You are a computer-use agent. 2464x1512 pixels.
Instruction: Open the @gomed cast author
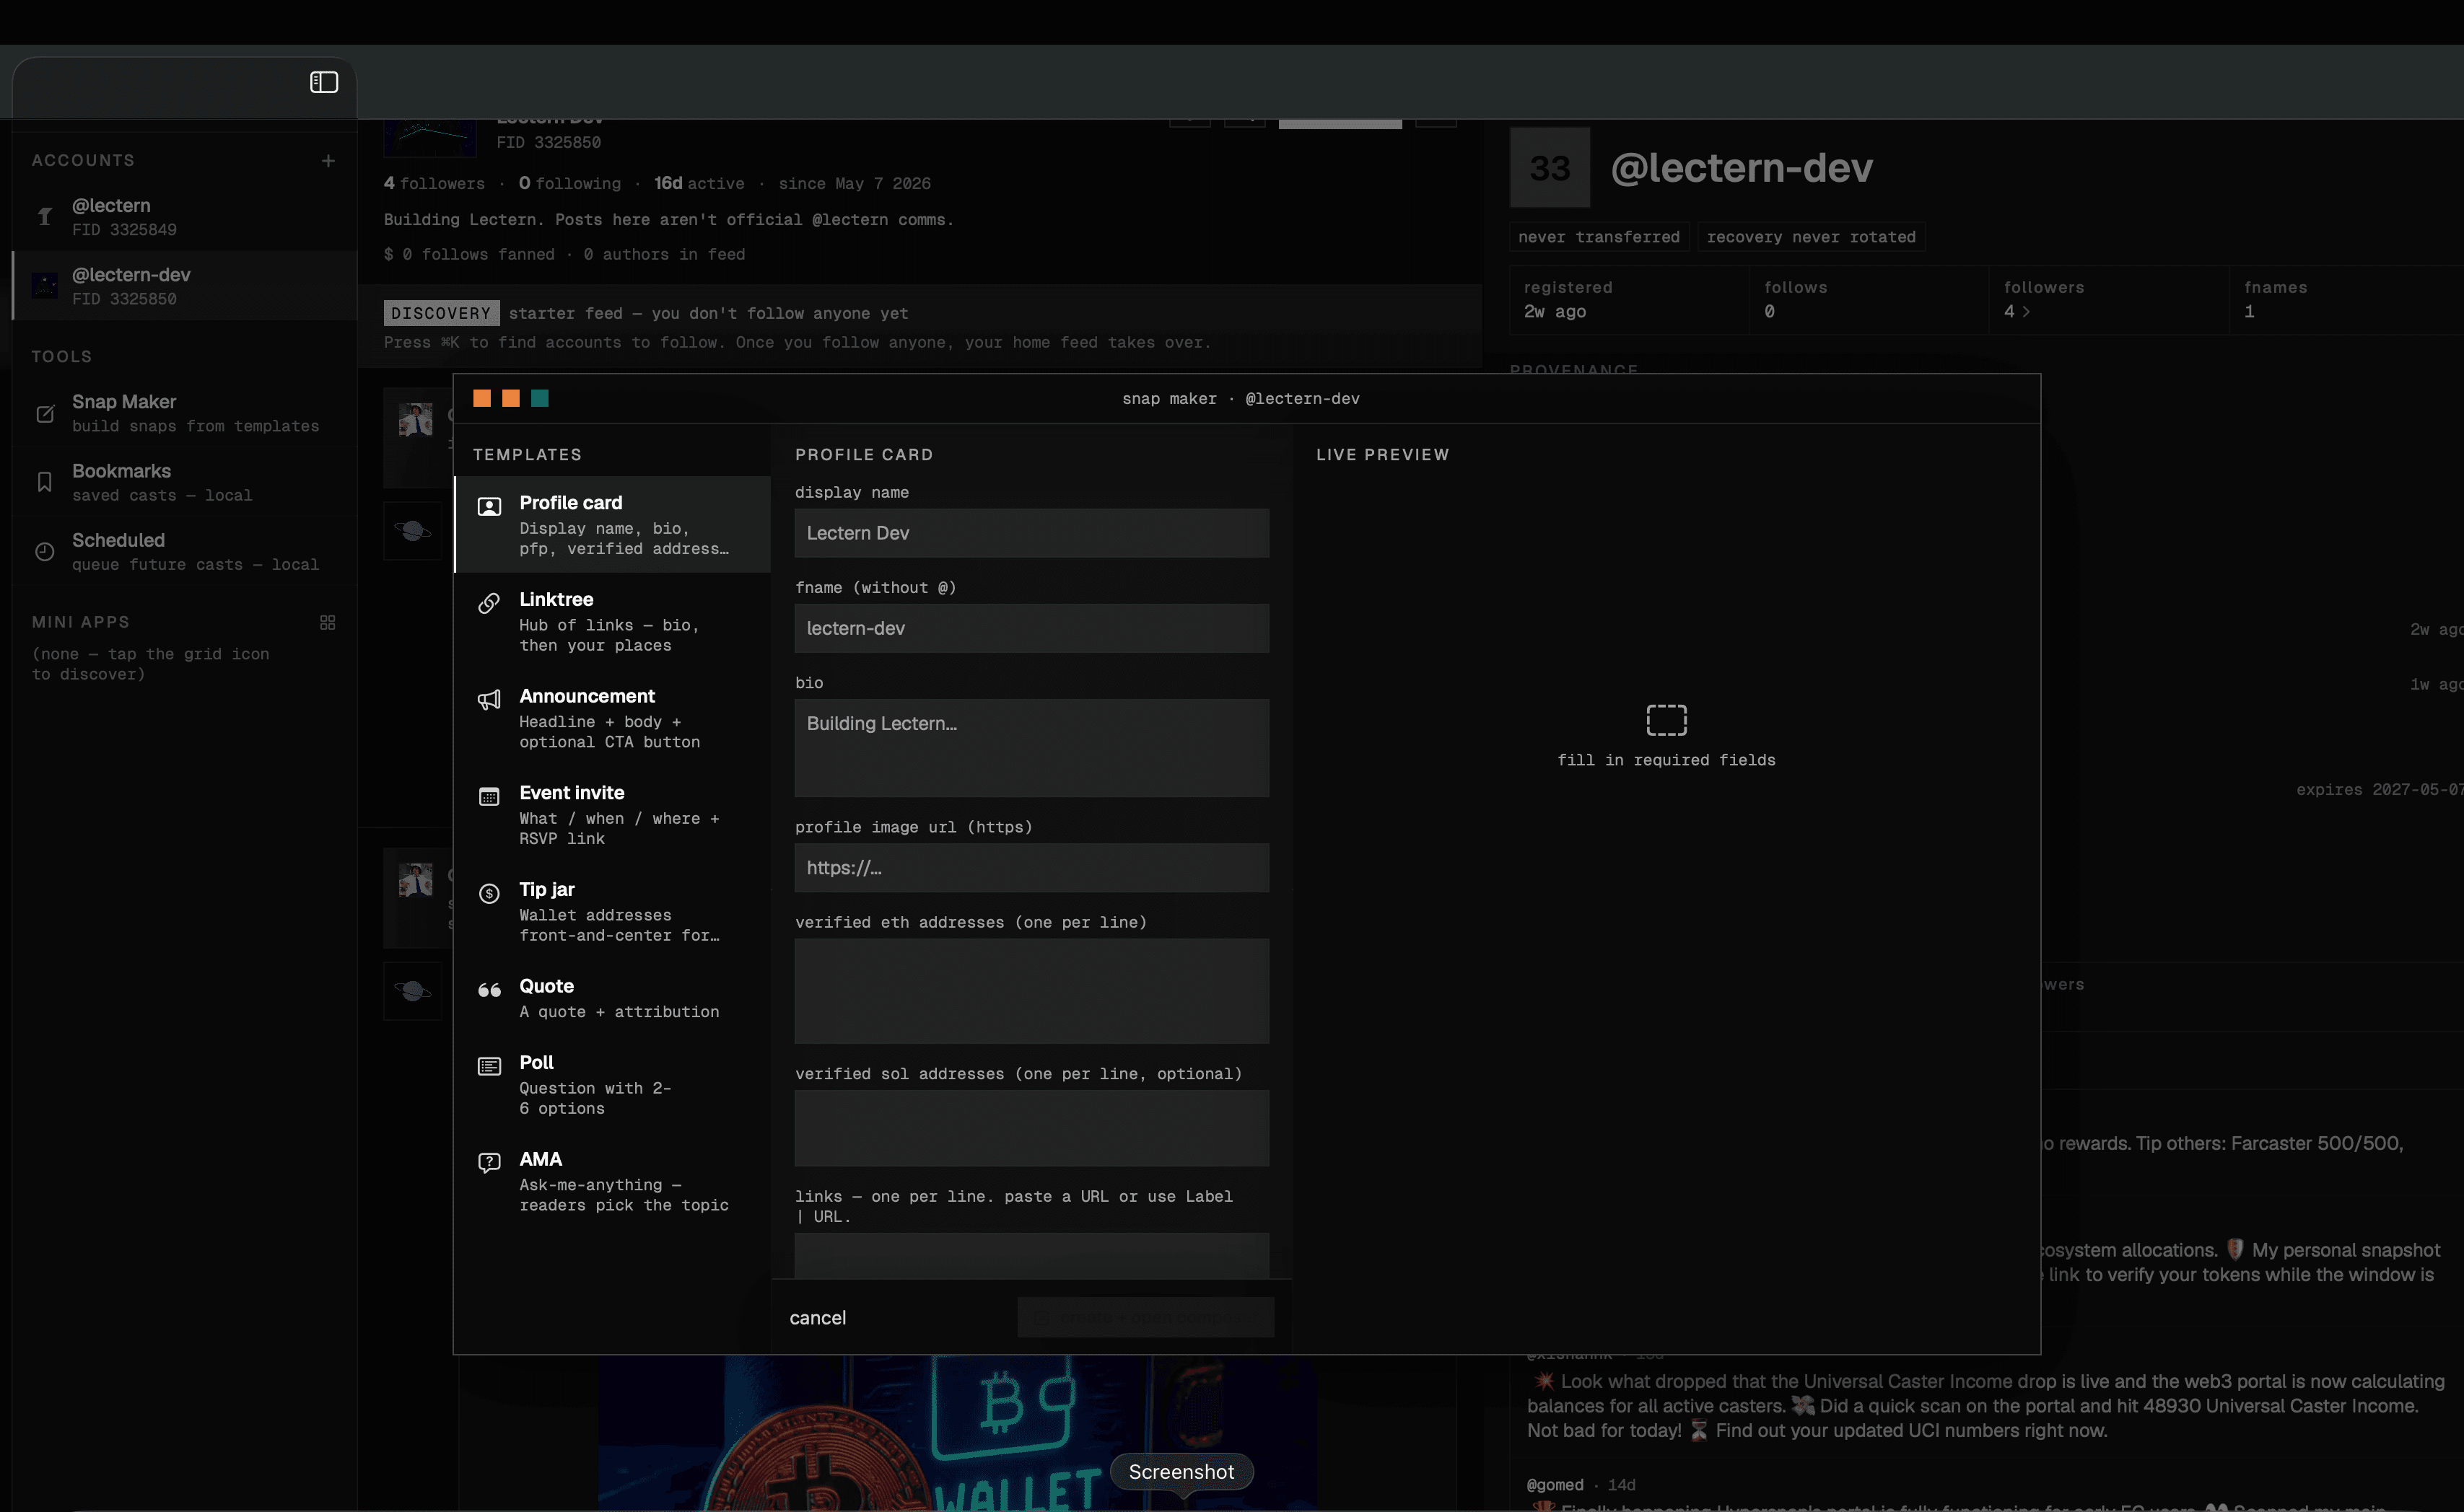tap(1555, 1485)
